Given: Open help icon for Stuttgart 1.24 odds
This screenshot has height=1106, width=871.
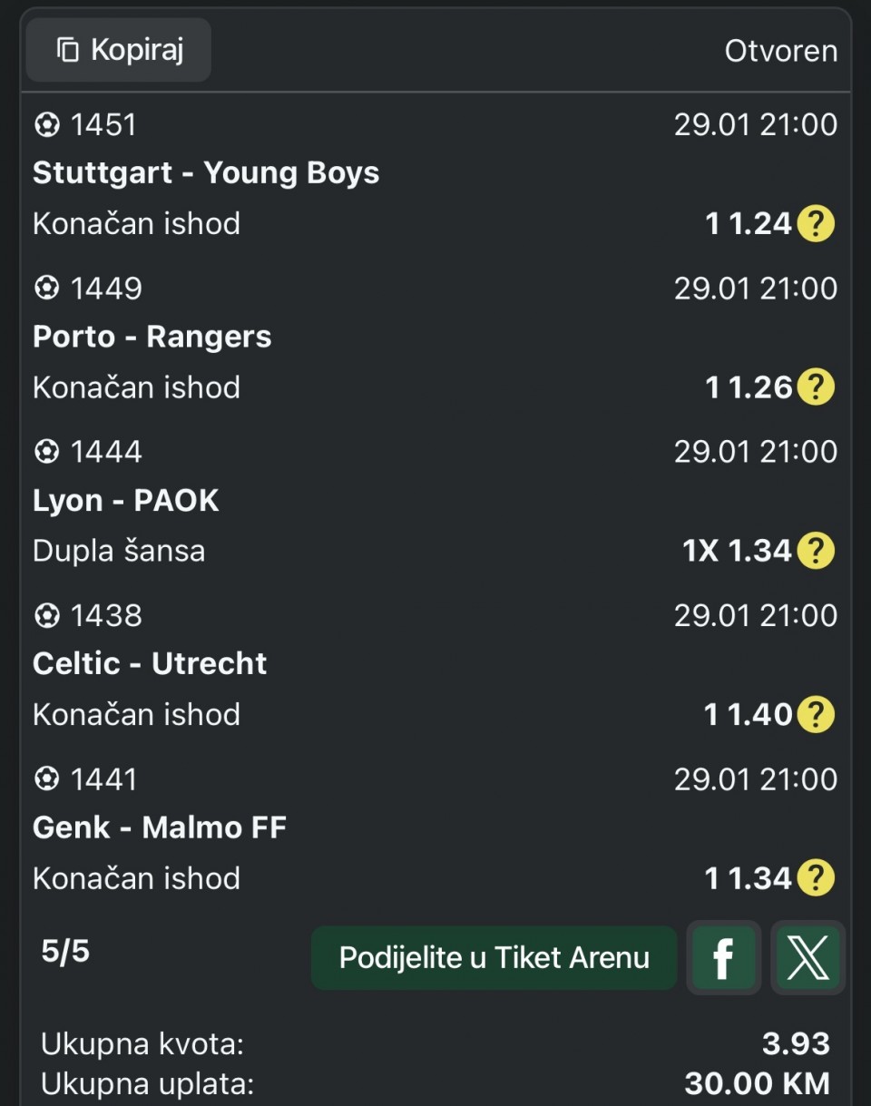Looking at the screenshot, I should (816, 223).
